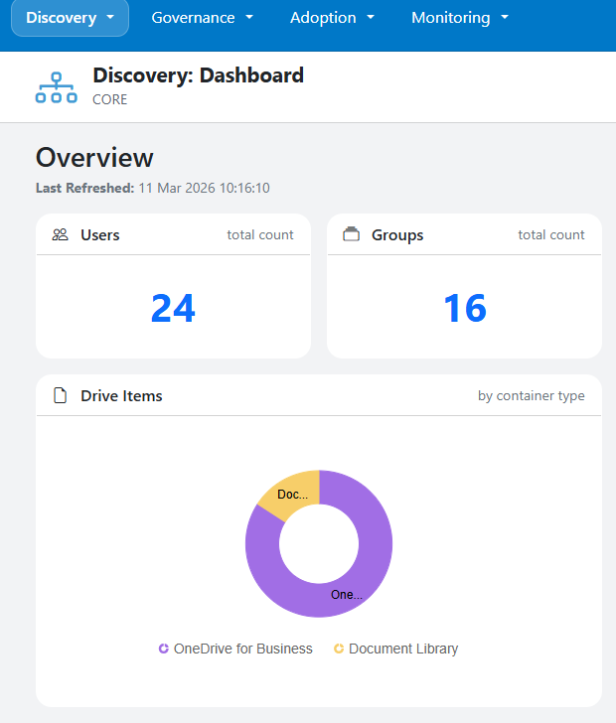The height and width of the screenshot is (723, 616).
Task: Toggle OneDrive for Business legend entry
Action: pos(242,649)
